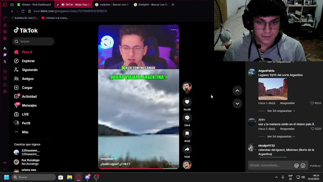This screenshot has width=323, height=182.
Task: Open the creator avatar beside the video
Action: tap(187, 87)
